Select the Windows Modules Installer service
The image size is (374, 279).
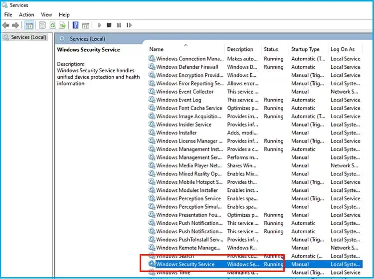255,190
